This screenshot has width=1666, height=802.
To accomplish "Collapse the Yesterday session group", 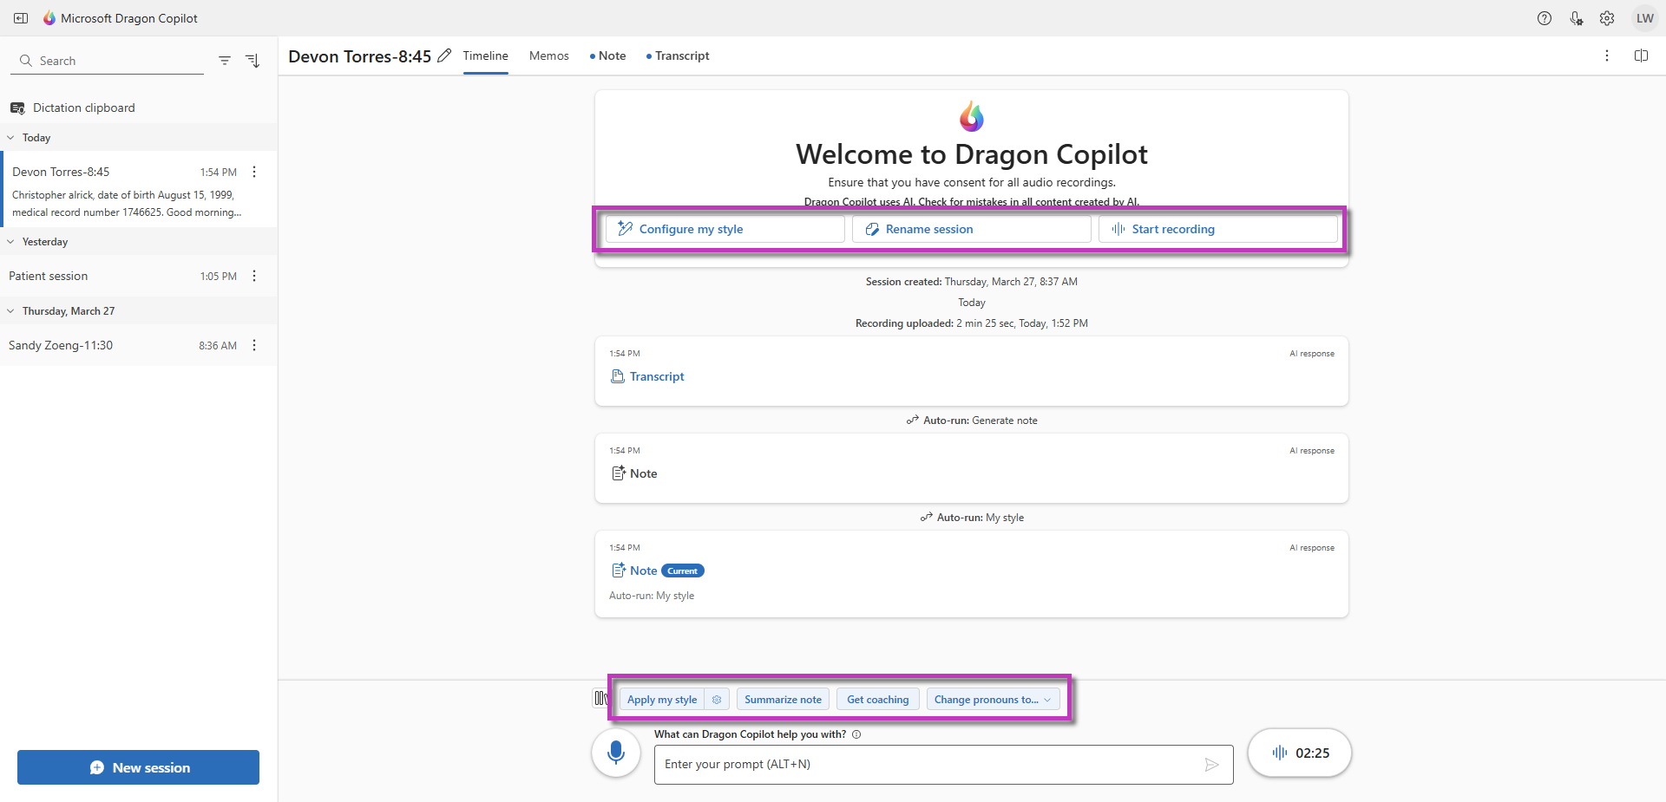I will pyautogui.click(x=11, y=242).
